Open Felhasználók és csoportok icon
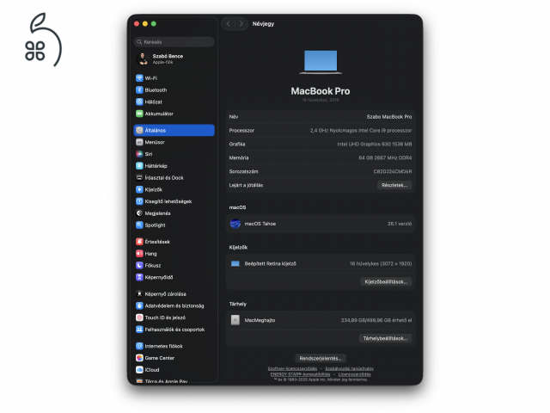The image size is (550, 413). (139, 330)
